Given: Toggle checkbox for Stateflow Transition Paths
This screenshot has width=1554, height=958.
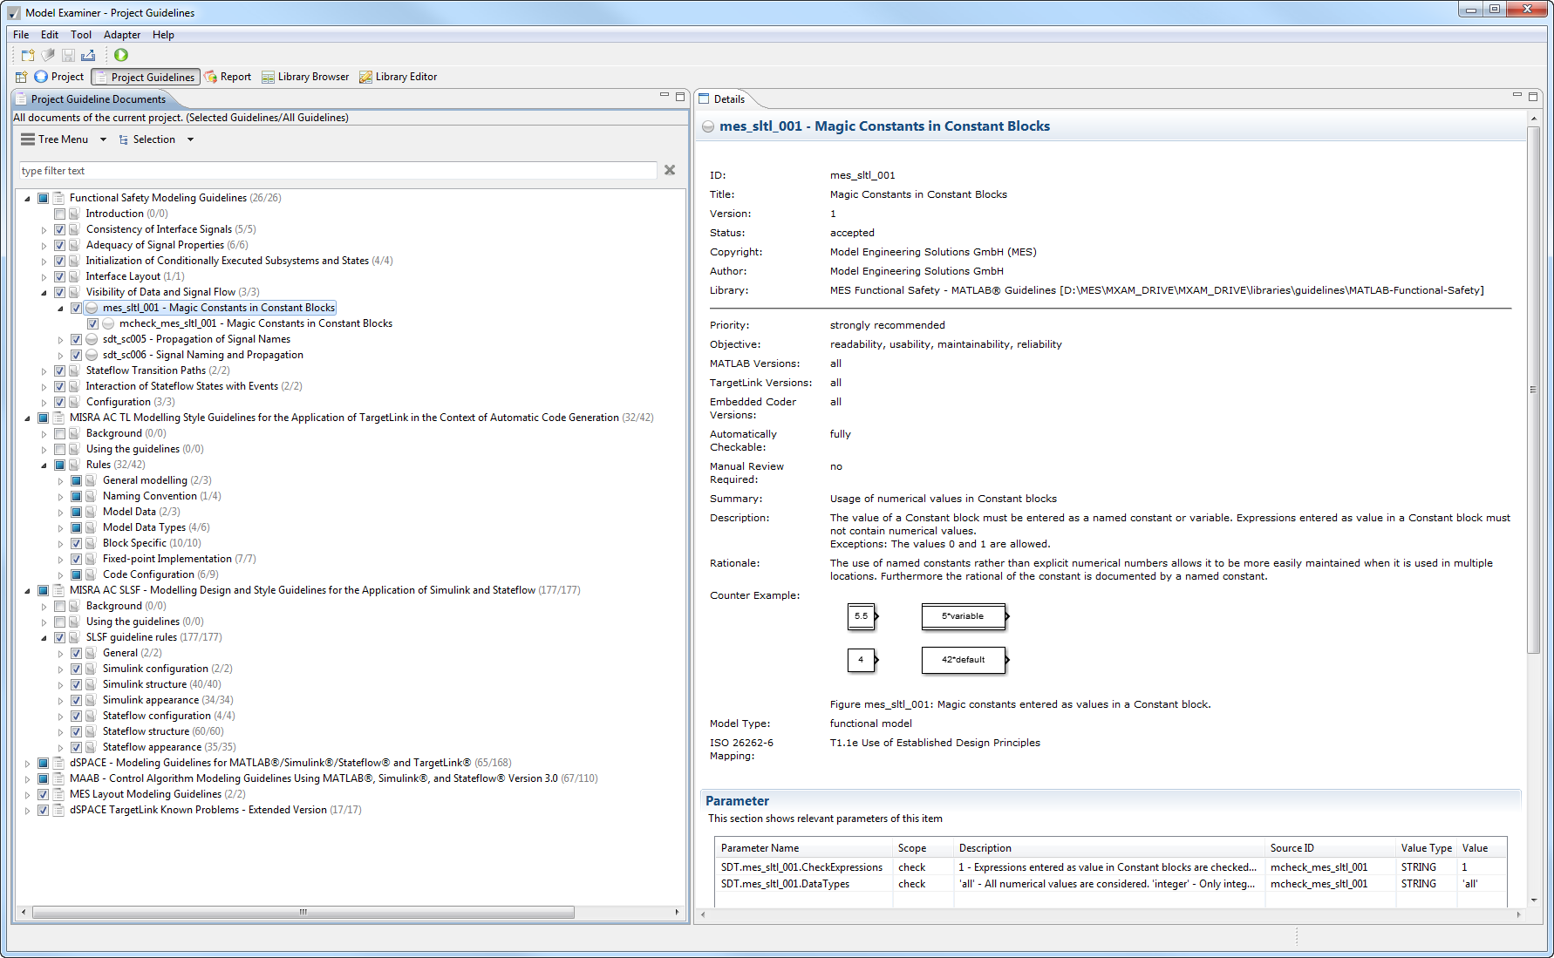Looking at the screenshot, I should pos(59,370).
